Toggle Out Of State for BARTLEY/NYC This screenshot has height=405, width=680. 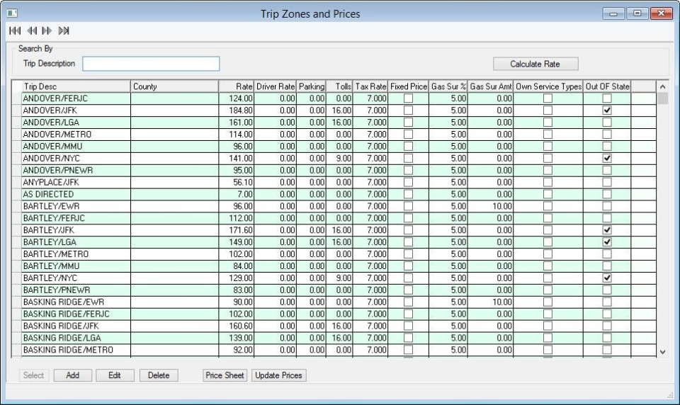607,278
